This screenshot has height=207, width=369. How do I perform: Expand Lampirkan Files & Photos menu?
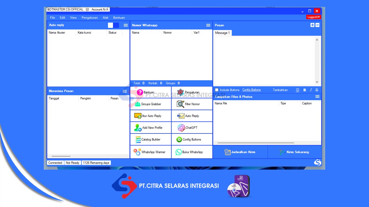317,97
